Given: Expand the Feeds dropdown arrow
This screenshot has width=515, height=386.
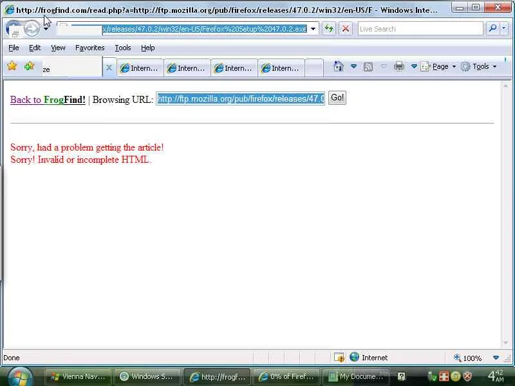Looking at the screenshot, I should click(383, 66).
